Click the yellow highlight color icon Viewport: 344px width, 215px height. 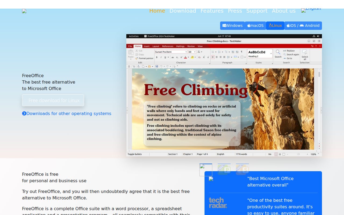click(192, 57)
